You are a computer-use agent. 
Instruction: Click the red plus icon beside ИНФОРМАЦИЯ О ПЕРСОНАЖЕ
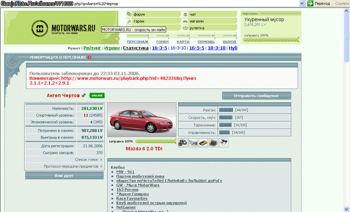[x=89, y=57]
